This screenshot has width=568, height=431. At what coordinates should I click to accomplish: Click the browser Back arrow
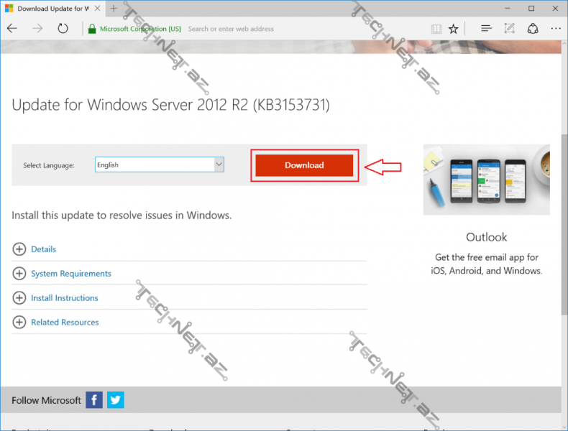(12, 29)
